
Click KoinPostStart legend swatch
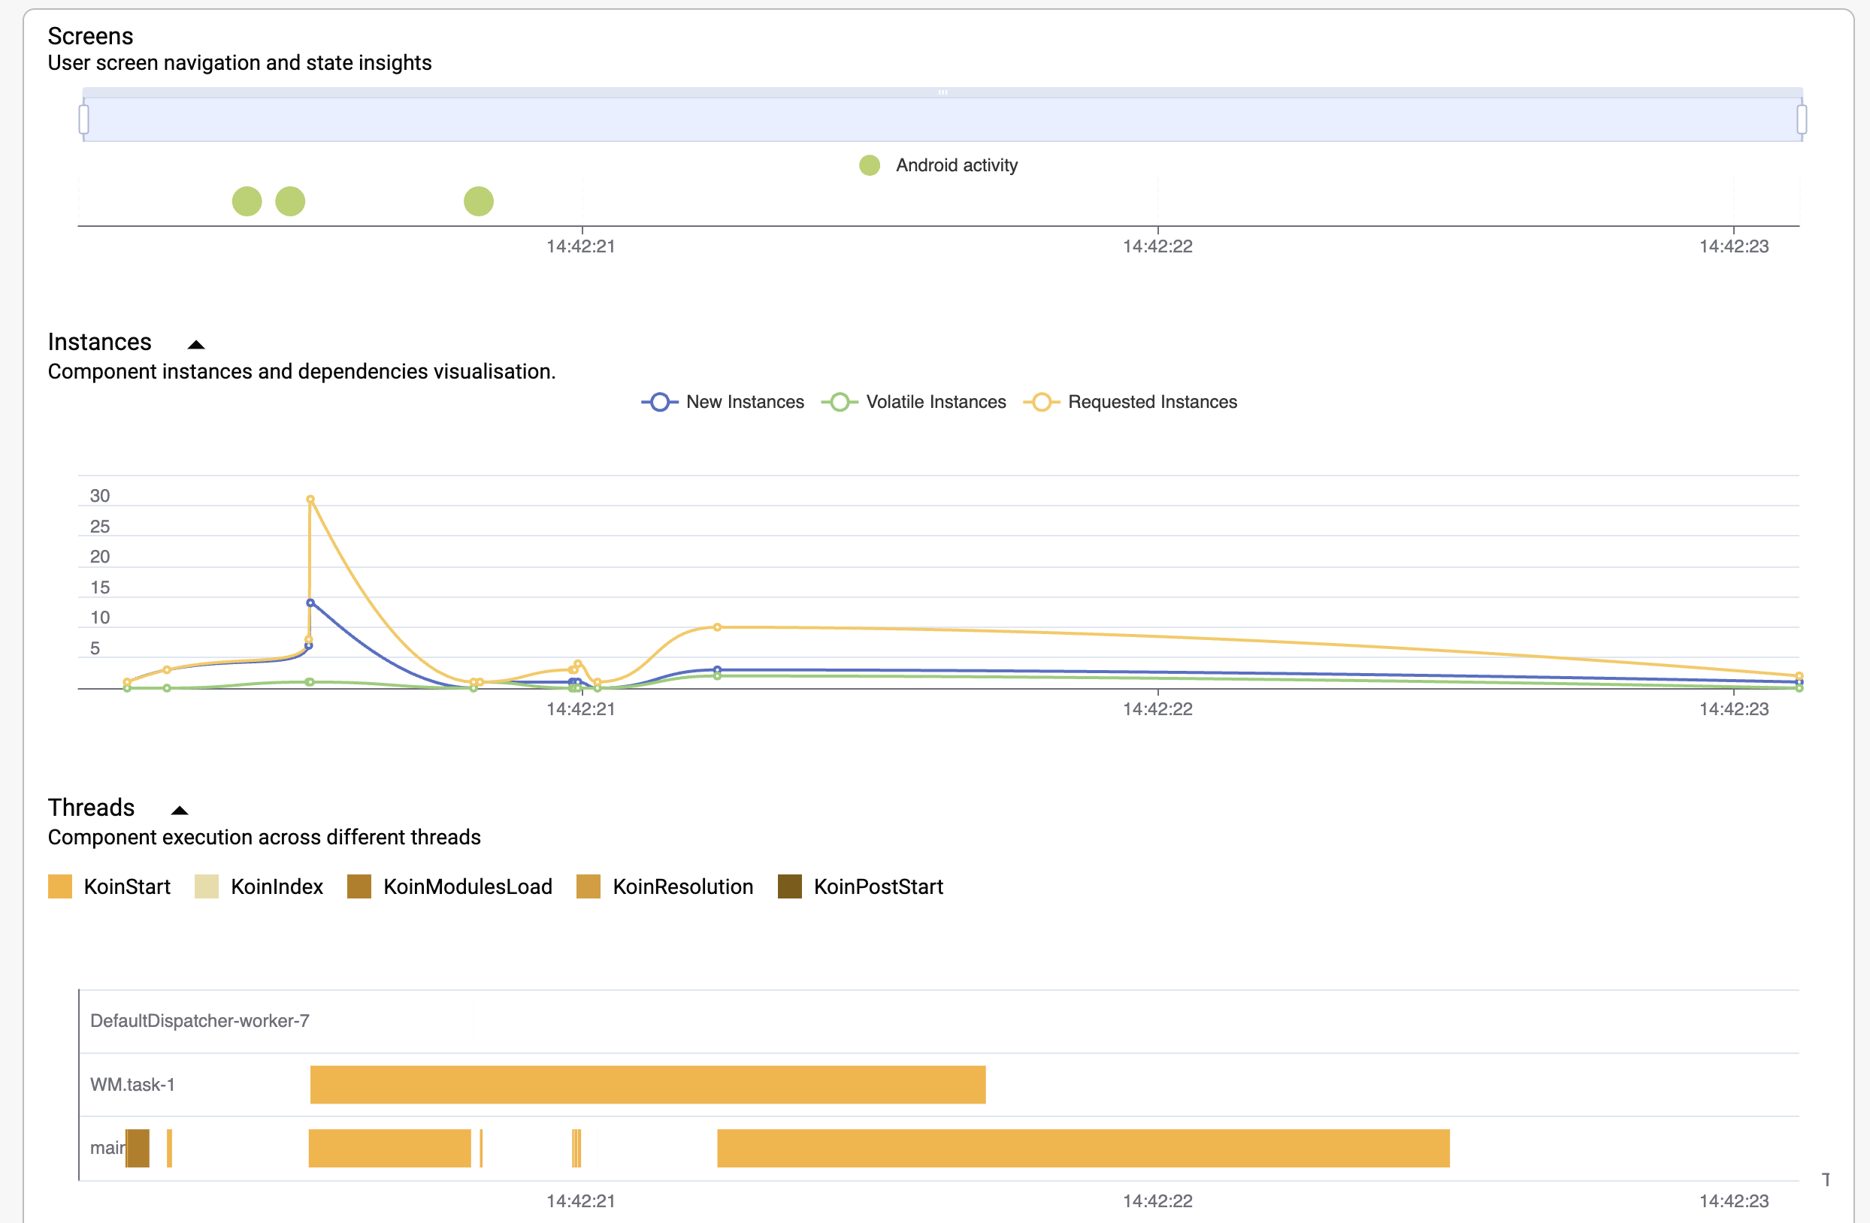click(x=790, y=886)
